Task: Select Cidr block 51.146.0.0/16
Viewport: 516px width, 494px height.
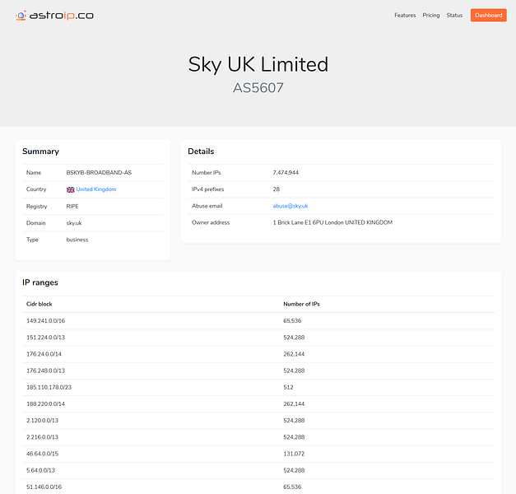Action: click(x=44, y=487)
